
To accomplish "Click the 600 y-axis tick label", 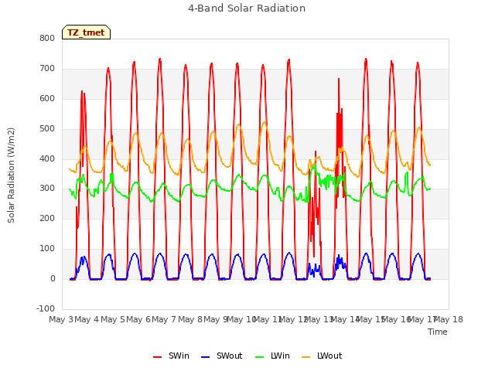I will point(47,98).
